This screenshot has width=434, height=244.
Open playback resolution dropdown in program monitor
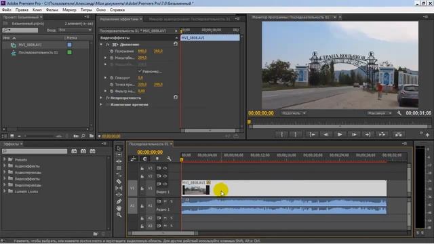(380, 113)
